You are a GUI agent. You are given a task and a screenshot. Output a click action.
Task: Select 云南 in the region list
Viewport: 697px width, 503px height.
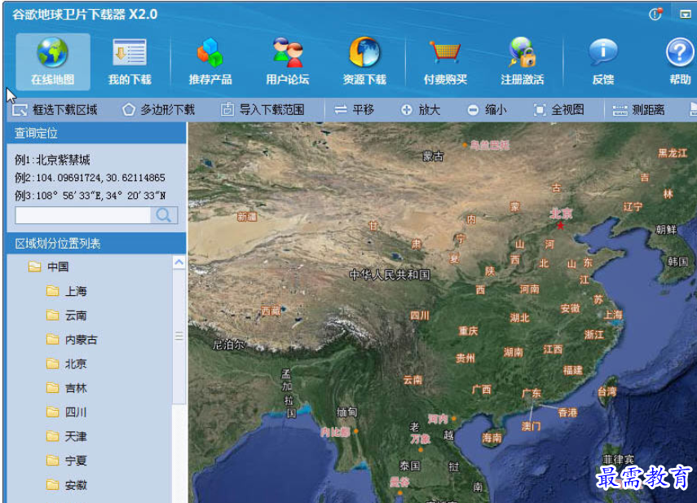76,315
